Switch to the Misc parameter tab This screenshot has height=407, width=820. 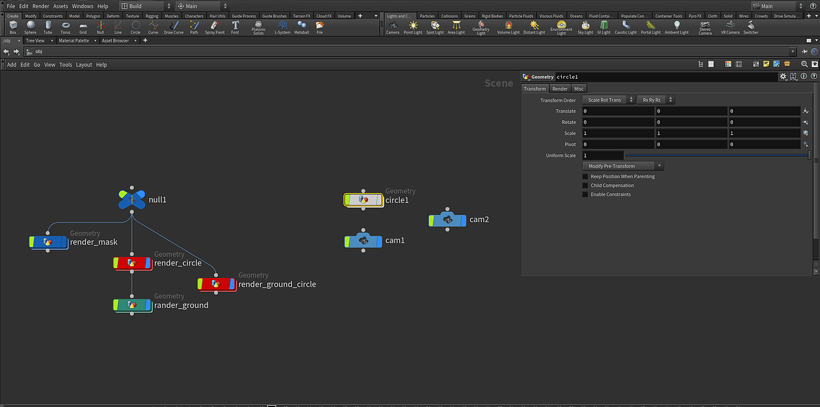[578, 88]
